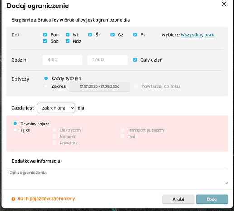This screenshot has height=211, width=234.
Task: Select the Tylko radio button
Action: [x=15, y=130]
